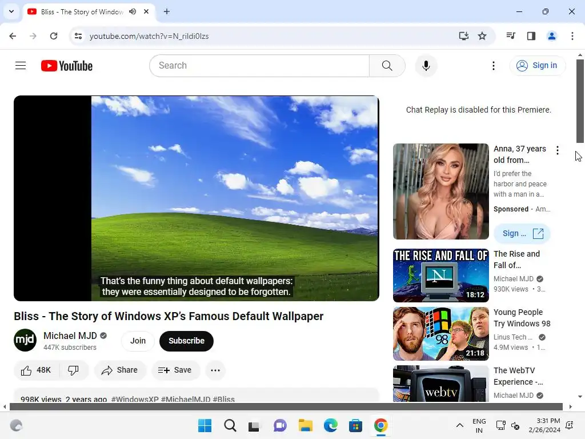Open #Bliss hashtag link

pos(223,399)
